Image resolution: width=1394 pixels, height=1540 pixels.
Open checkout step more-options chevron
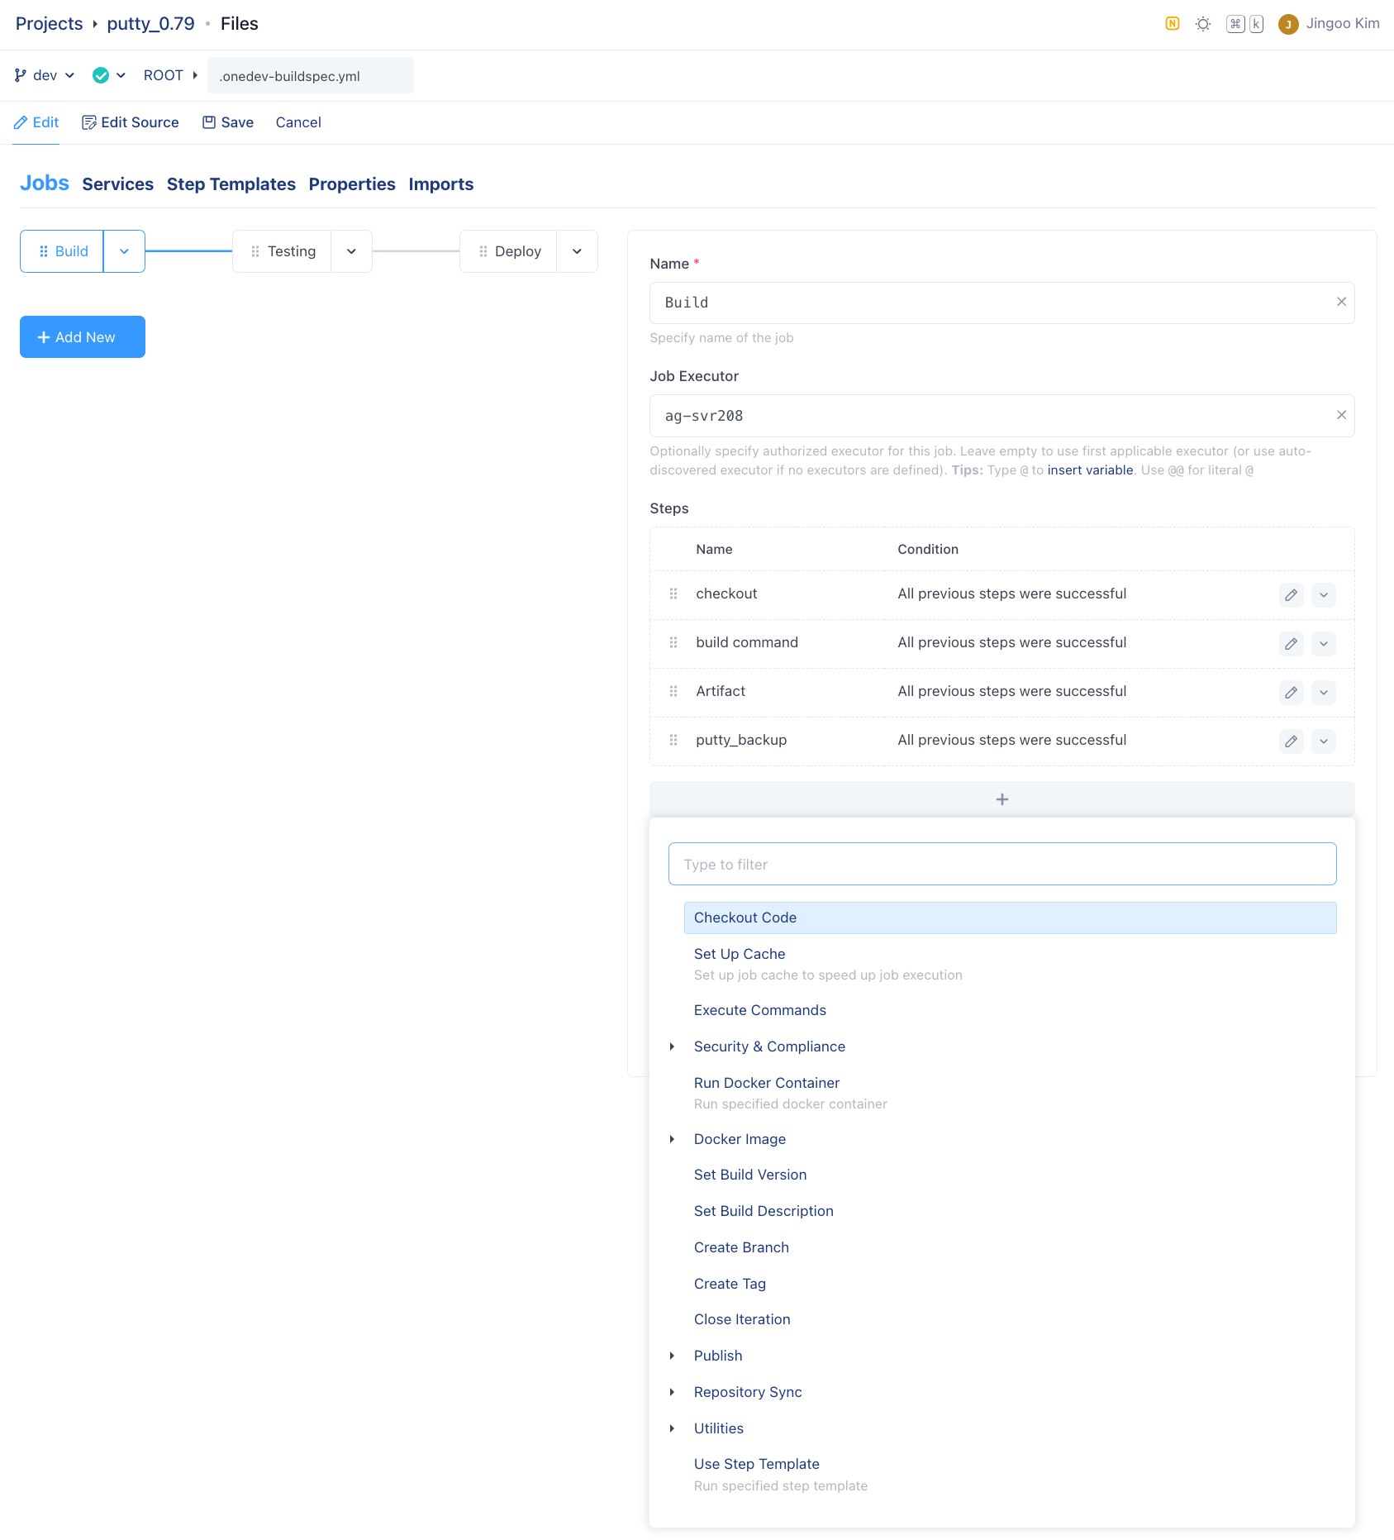[1324, 594]
